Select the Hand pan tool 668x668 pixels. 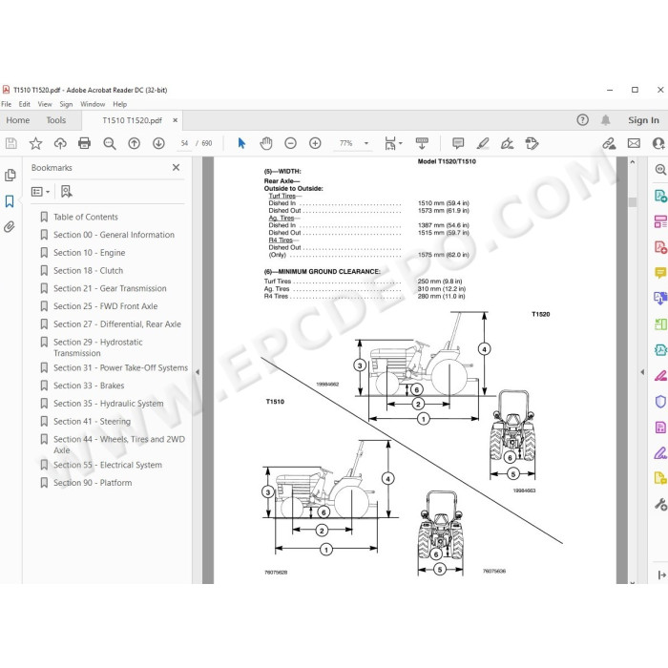tap(266, 143)
